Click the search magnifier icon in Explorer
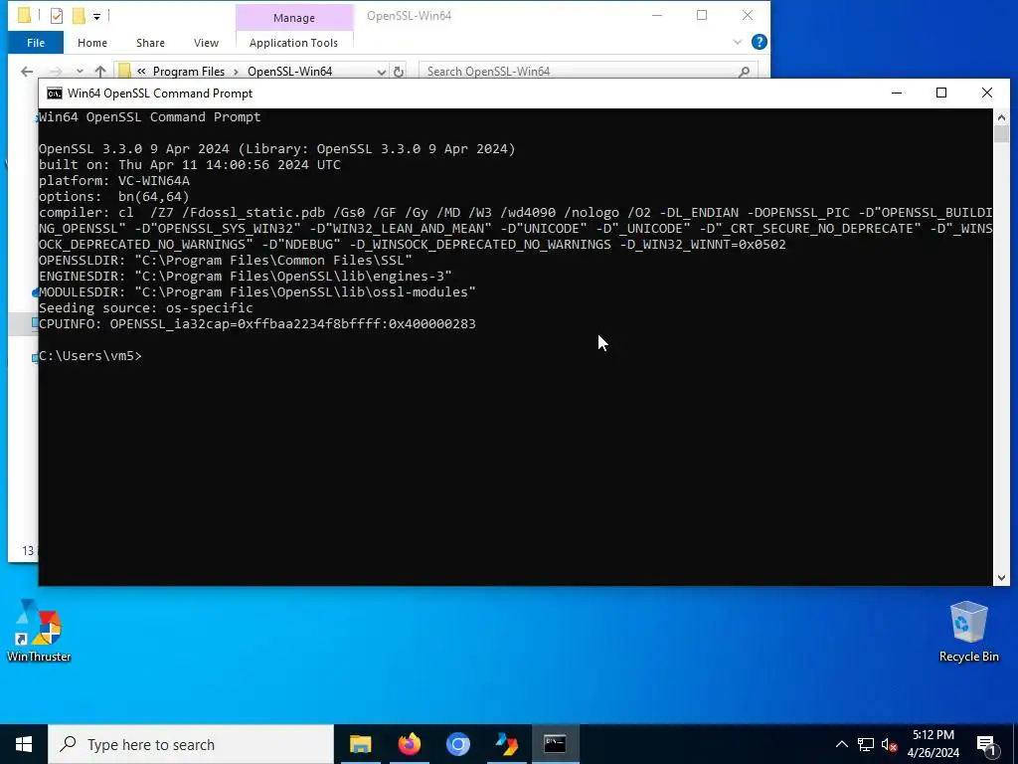Screen dimensions: 1018x764 tap(744, 72)
